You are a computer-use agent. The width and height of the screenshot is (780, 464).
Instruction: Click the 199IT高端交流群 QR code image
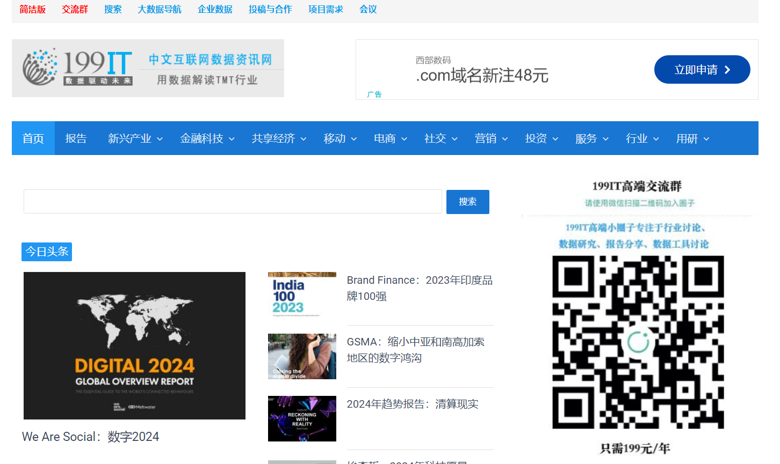(638, 342)
